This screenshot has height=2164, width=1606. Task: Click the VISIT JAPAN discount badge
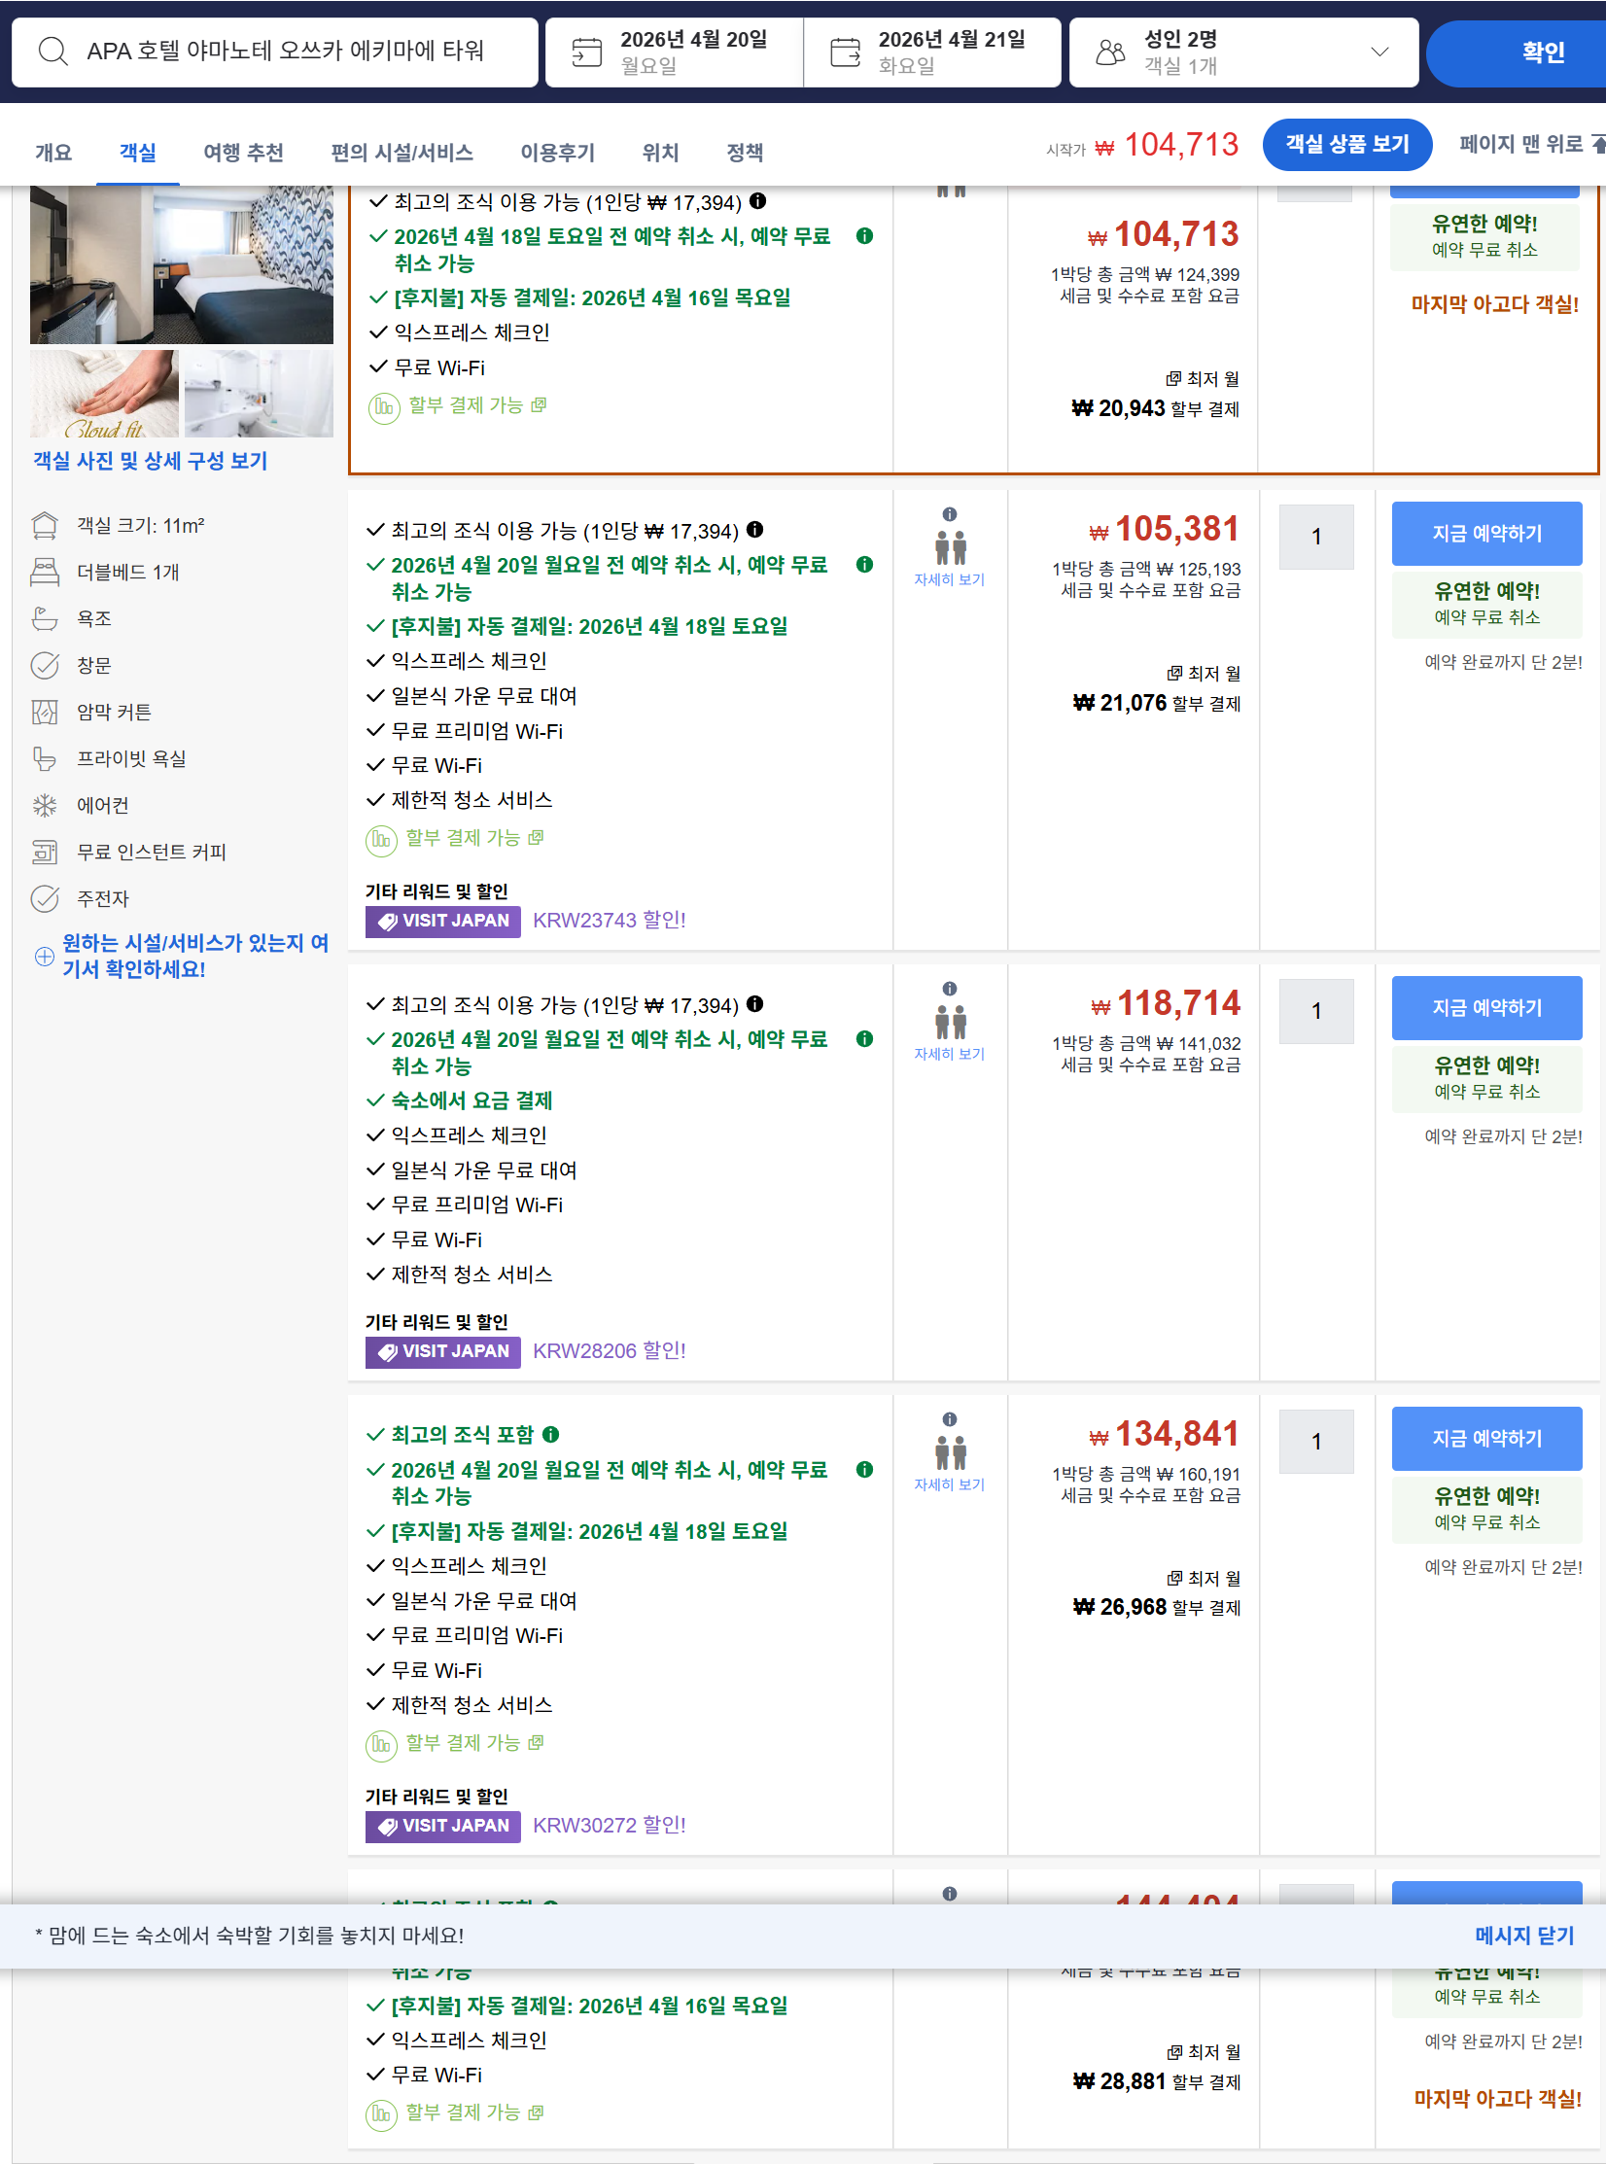point(442,921)
